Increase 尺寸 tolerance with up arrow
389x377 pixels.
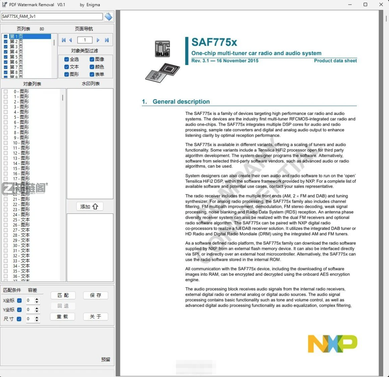(x=37, y=317)
